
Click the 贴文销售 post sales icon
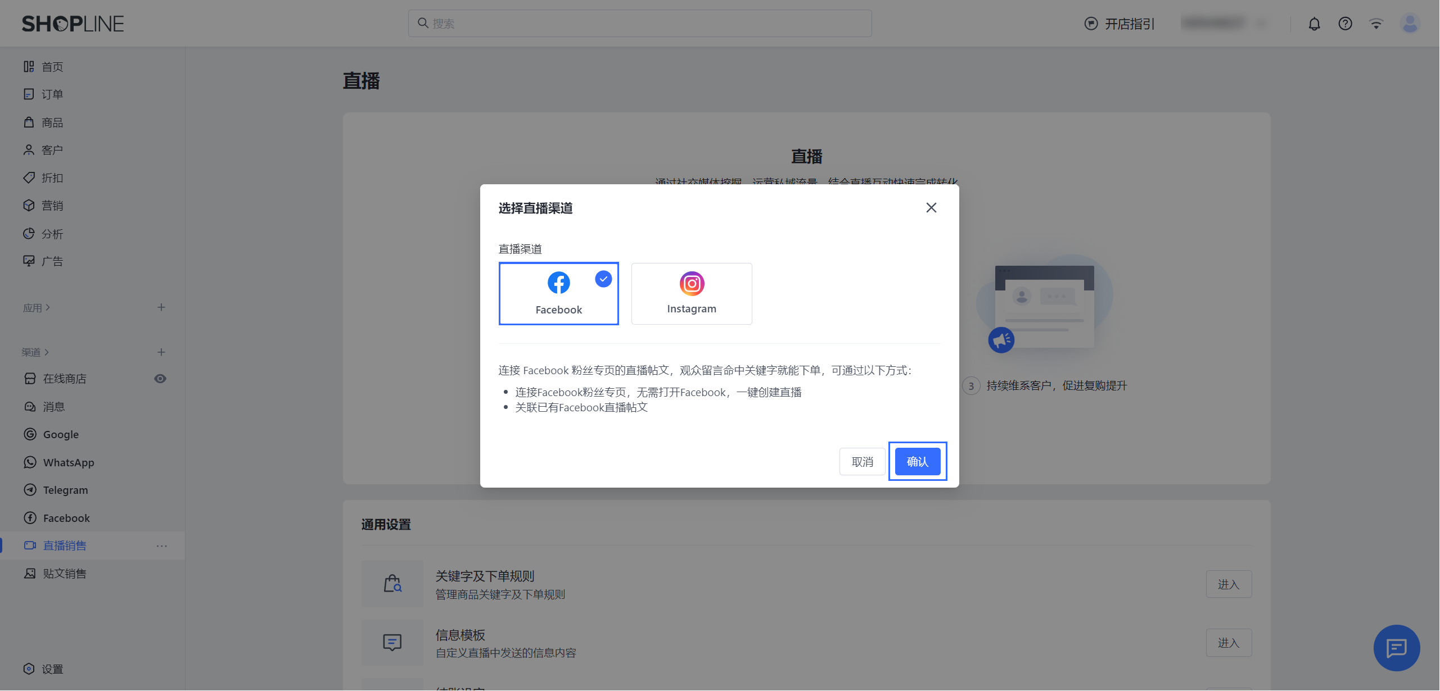tap(30, 573)
